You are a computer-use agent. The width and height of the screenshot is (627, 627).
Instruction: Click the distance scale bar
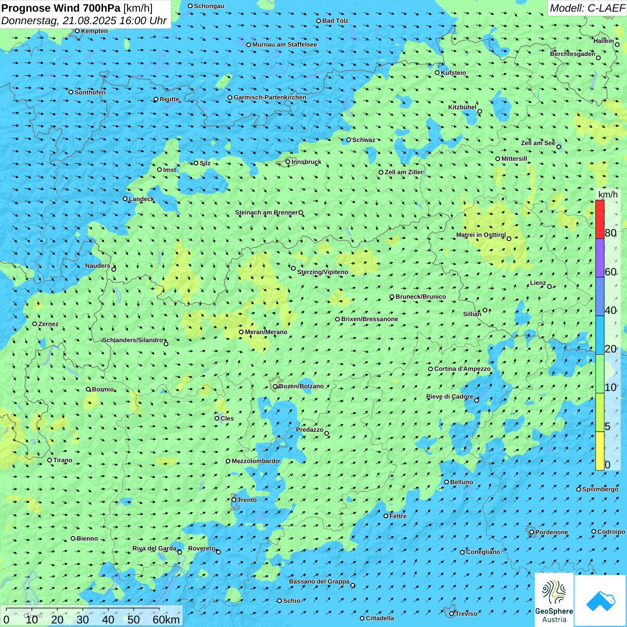[83, 610]
